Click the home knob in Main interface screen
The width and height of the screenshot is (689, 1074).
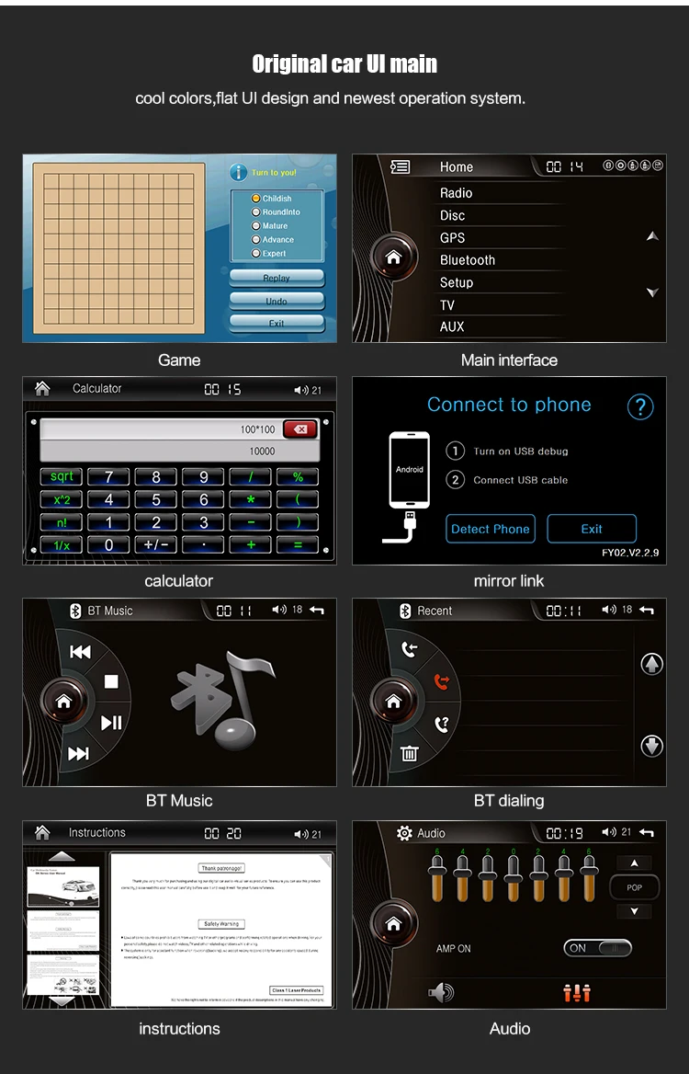(393, 257)
